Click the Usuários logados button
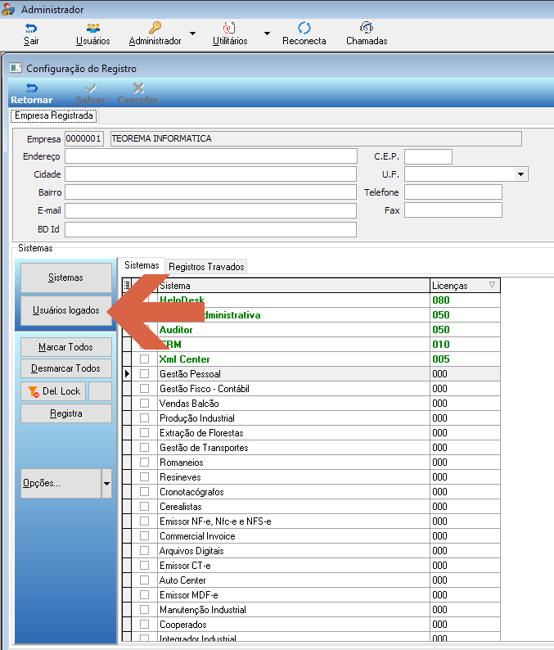The height and width of the screenshot is (650, 554). 66,310
